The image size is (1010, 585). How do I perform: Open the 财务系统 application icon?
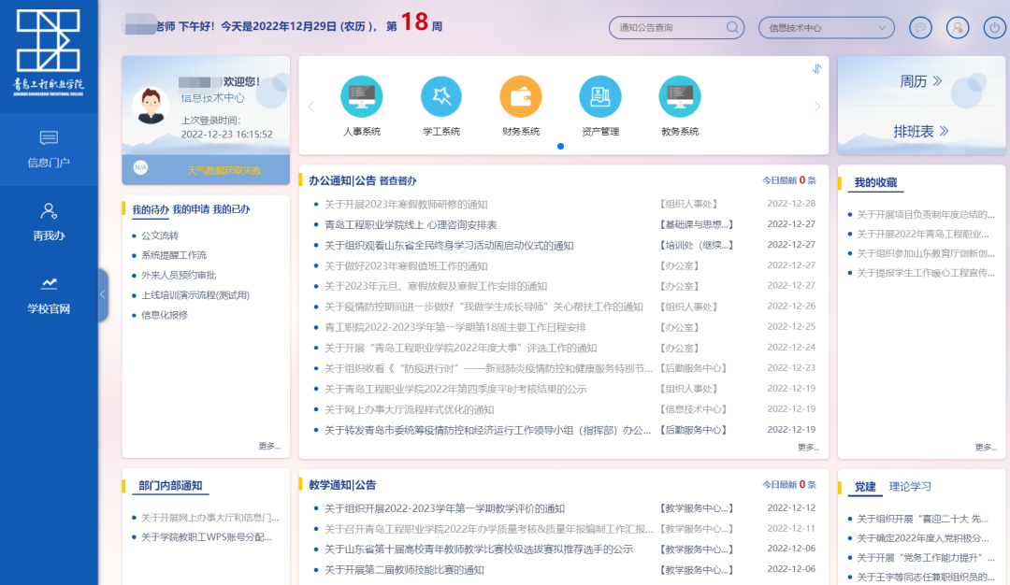(520, 96)
